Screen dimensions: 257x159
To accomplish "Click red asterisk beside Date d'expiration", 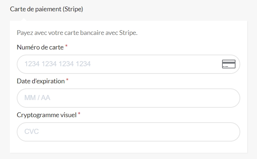I will 67,80.
